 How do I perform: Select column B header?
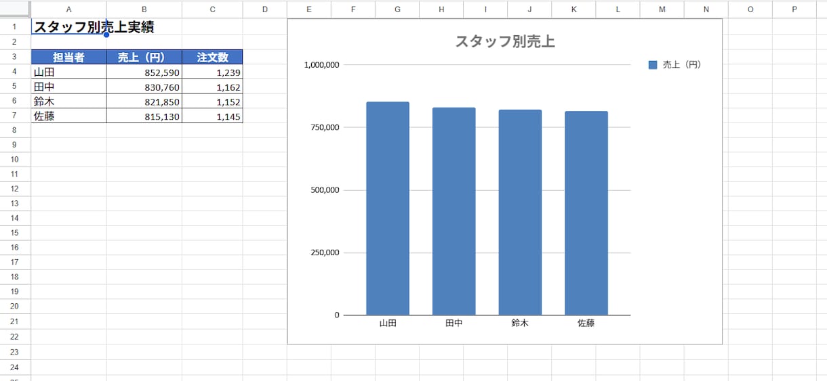pyautogui.click(x=144, y=9)
